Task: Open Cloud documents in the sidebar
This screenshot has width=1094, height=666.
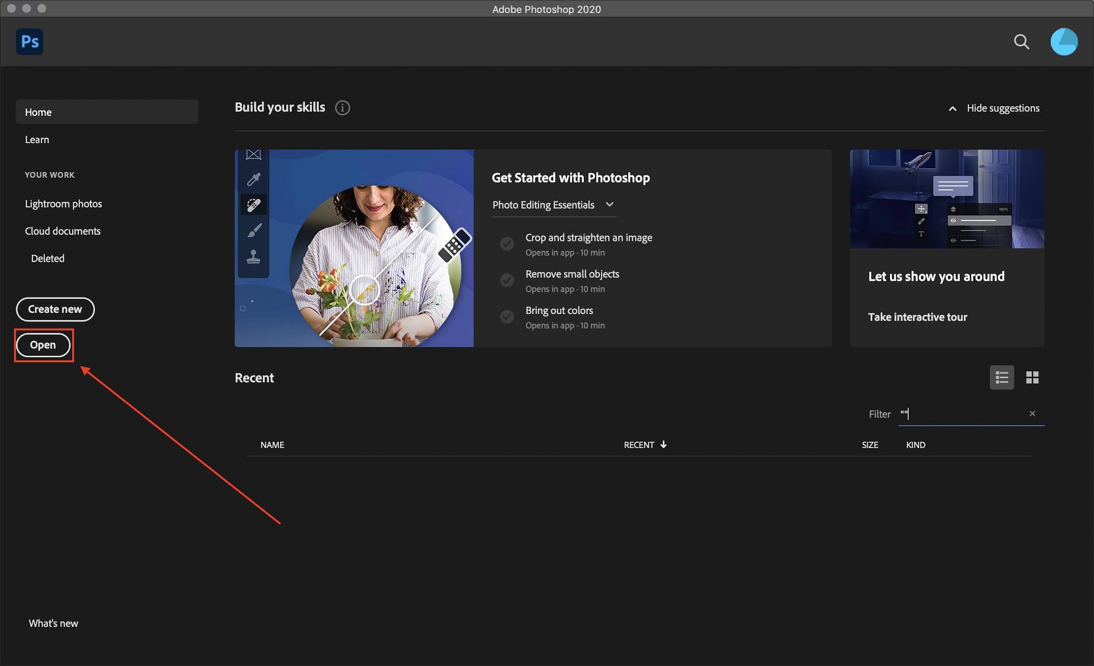Action: click(x=62, y=231)
